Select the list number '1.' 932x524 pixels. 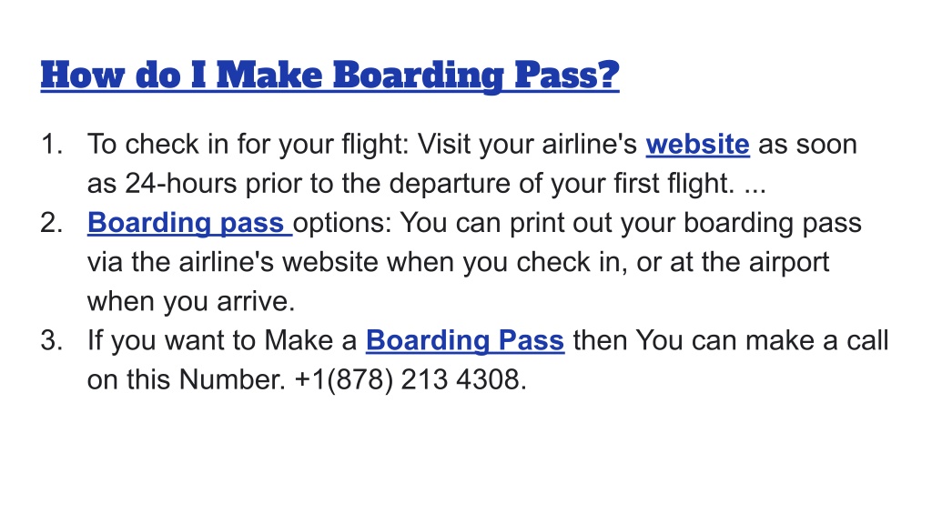pos(52,145)
